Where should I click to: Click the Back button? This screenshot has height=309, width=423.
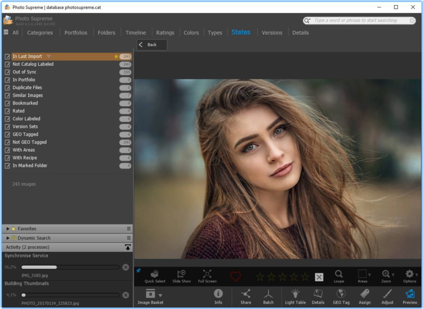point(152,45)
